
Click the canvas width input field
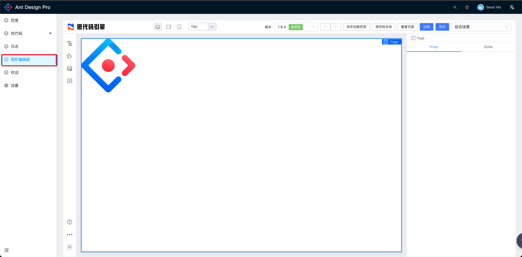pyautogui.click(x=198, y=27)
